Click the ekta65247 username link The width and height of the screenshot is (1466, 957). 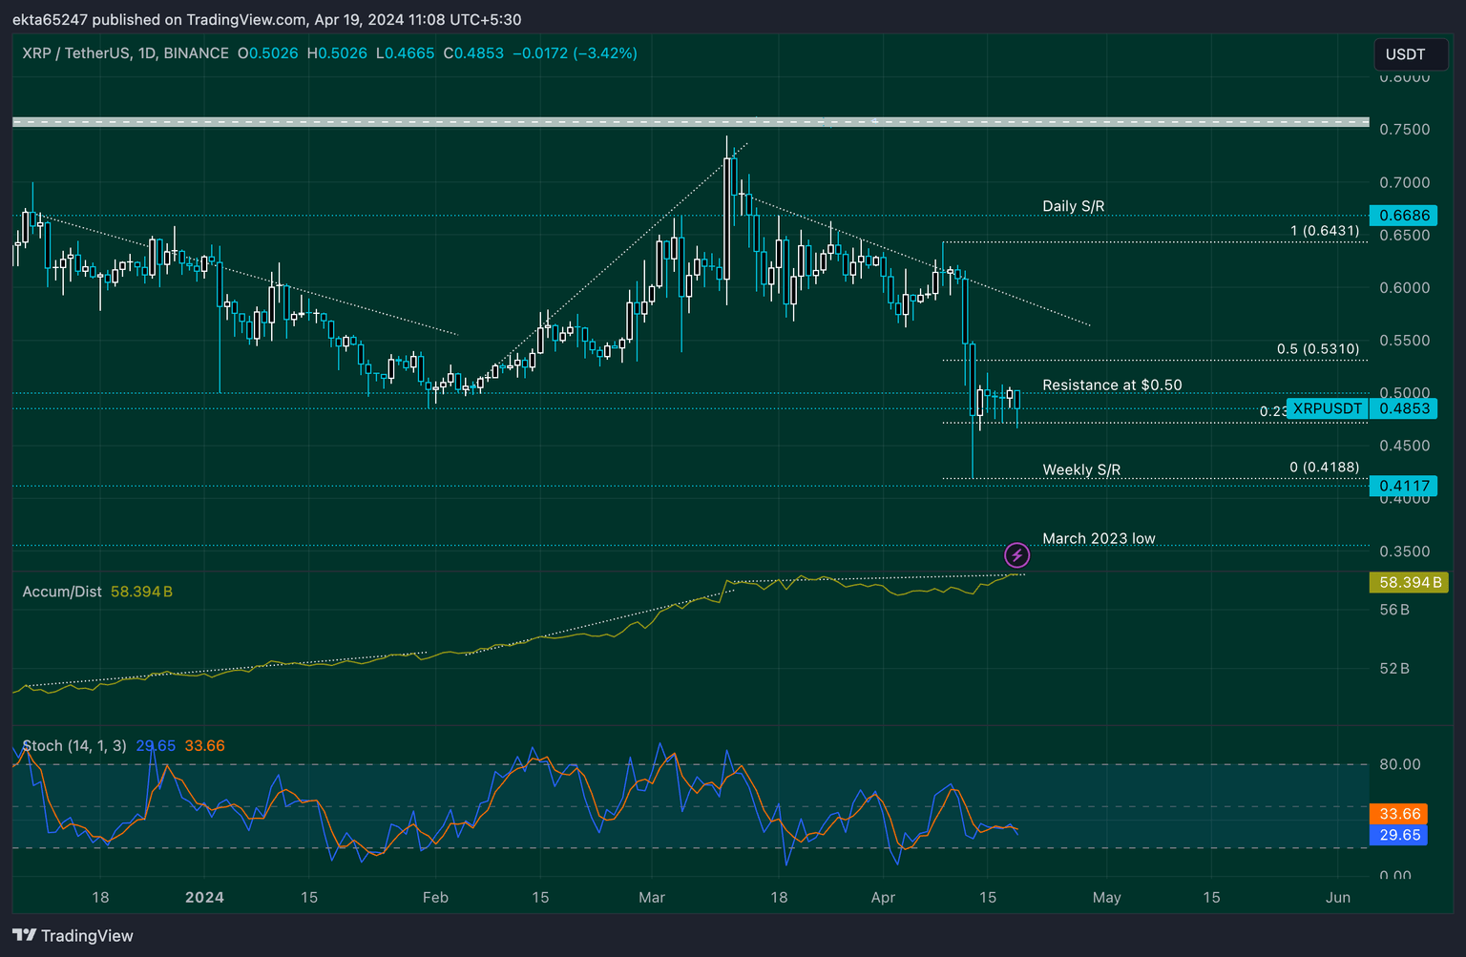coord(51,19)
